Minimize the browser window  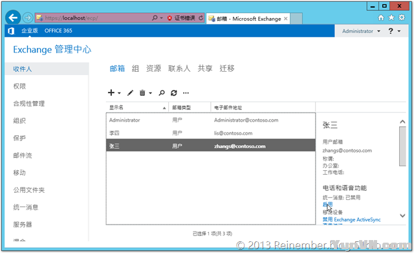point(373,6)
